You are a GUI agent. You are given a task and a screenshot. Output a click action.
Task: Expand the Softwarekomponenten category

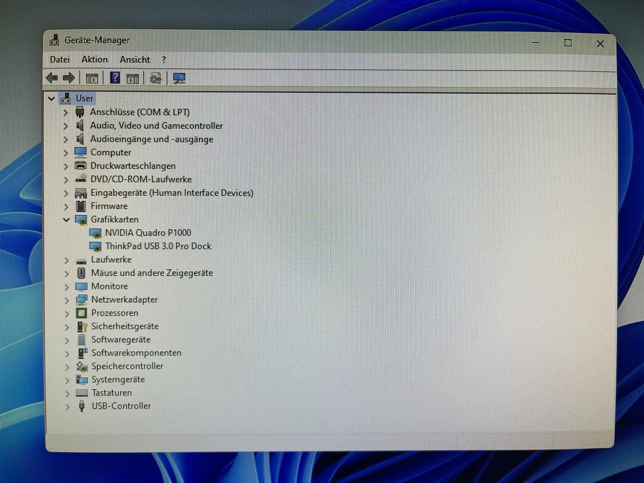[x=67, y=353]
